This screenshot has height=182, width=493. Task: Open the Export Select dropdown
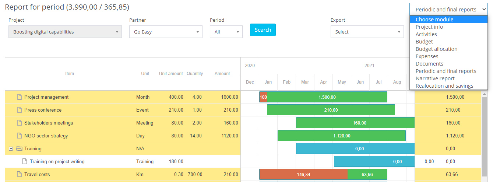pyautogui.click(x=367, y=32)
